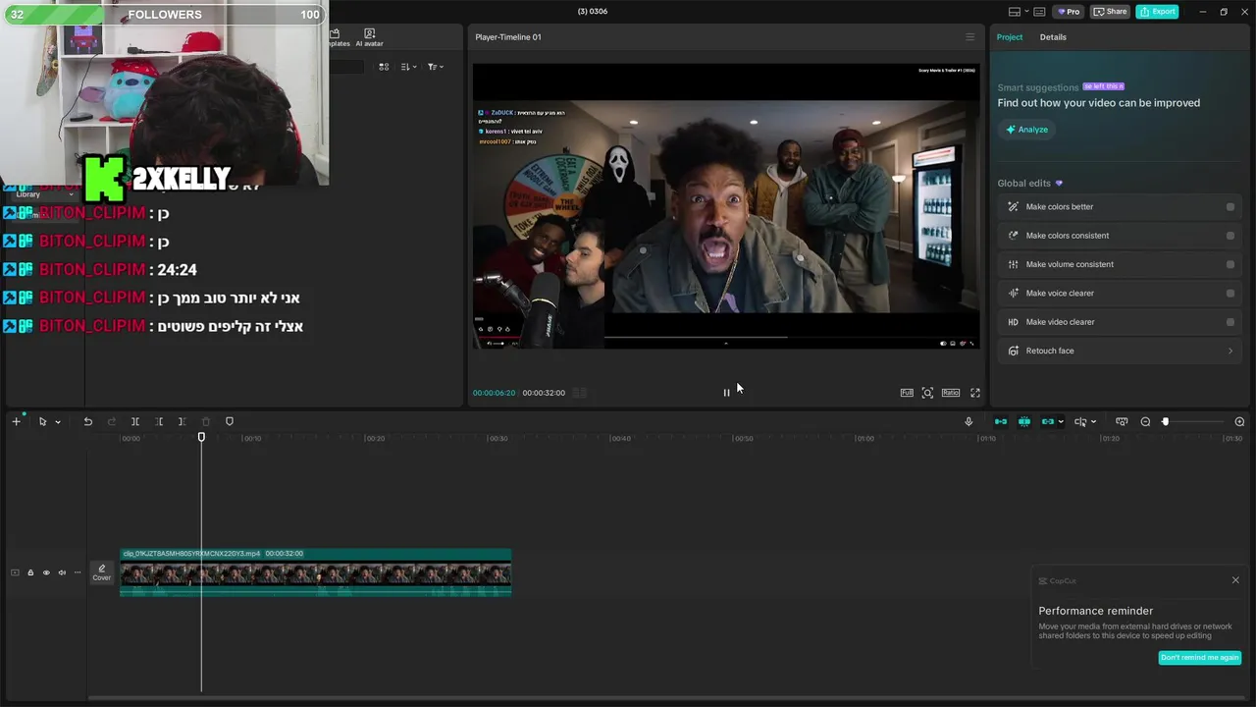Click Don't remind me again
Screen dimensions: 1256x707
(x=1199, y=658)
